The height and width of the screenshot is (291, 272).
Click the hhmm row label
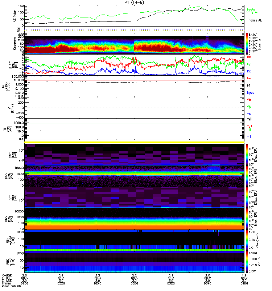pyautogui.click(x=6, y=283)
